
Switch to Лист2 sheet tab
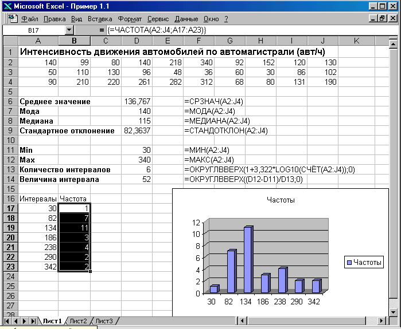coord(78,321)
